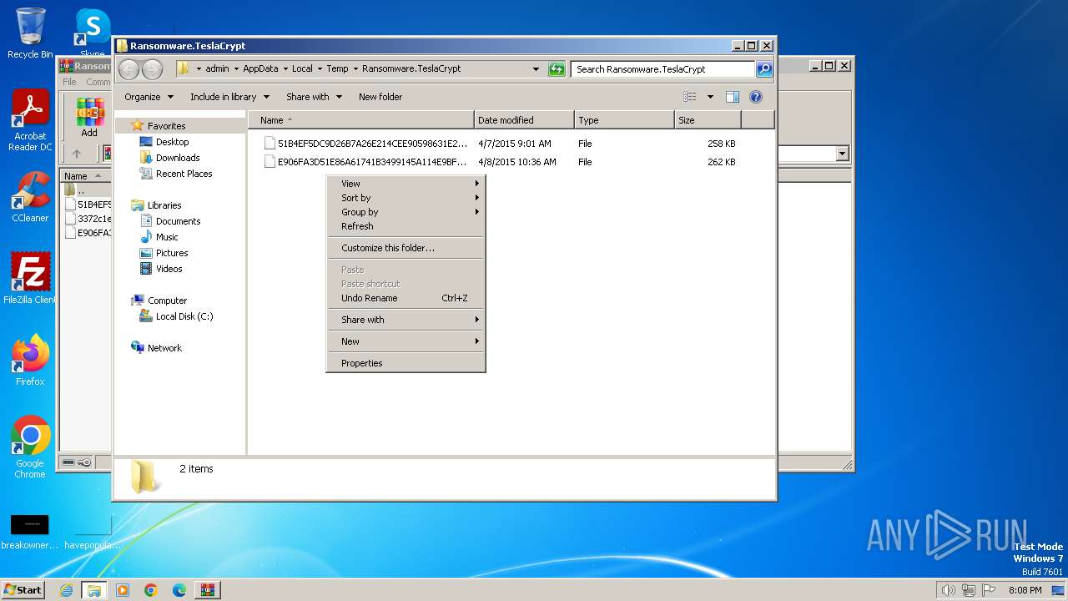Click the Explorer forward navigation arrow
1068x601 pixels.
click(152, 69)
